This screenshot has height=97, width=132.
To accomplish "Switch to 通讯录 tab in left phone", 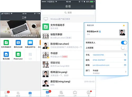I will [x=18, y=94].
